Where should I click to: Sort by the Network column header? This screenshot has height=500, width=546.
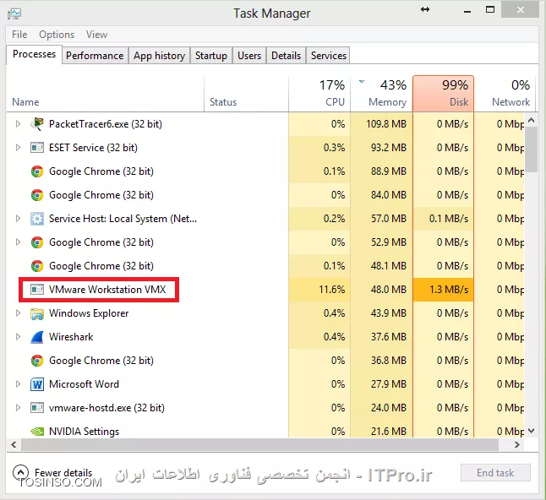click(x=505, y=94)
